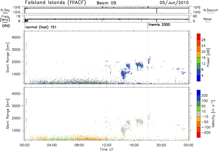Screen dimensions: 218x151
Task: Click the "Nave" legend label
Action: (207, 19)
